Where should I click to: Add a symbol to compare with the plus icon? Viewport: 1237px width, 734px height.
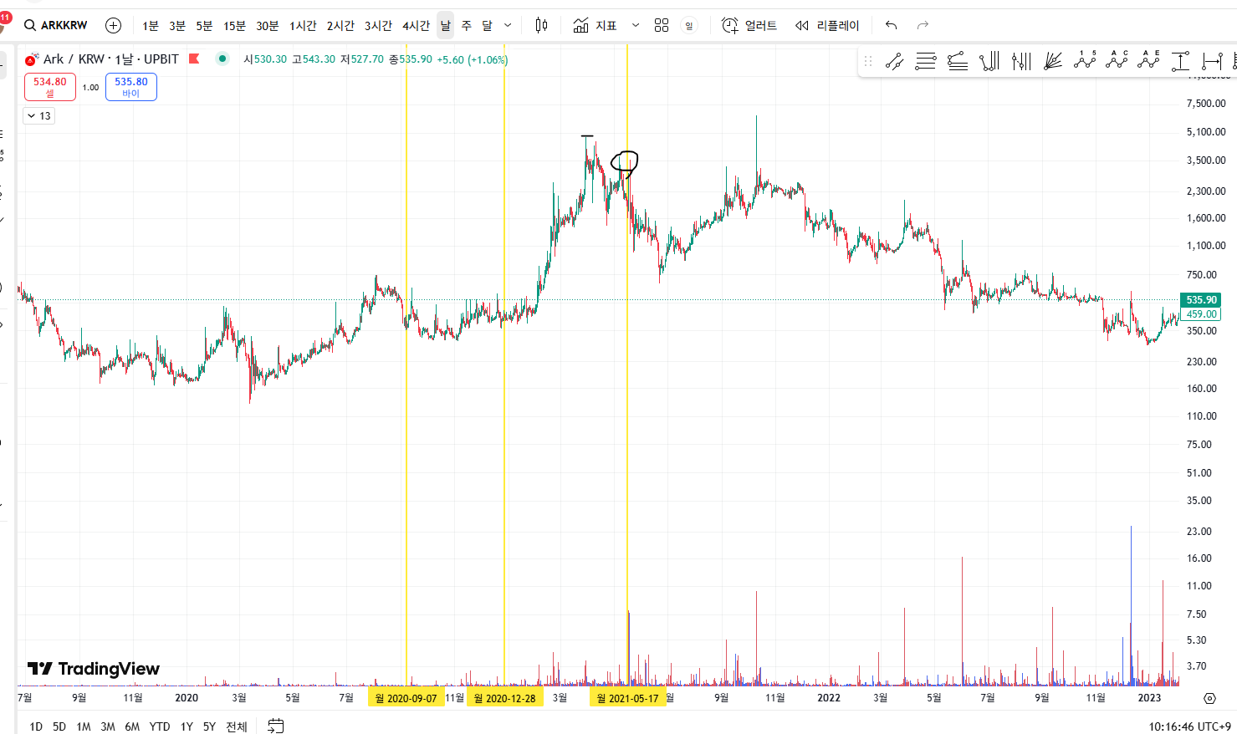point(113,25)
